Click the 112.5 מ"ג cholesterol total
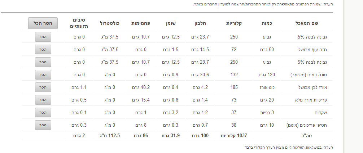 pyautogui.click(x=110, y=136)
